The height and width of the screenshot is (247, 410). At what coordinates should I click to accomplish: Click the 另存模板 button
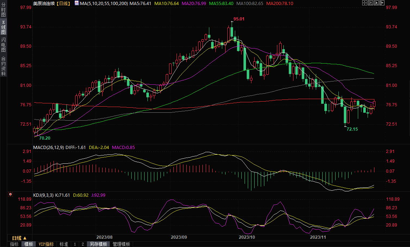[99, 244]
